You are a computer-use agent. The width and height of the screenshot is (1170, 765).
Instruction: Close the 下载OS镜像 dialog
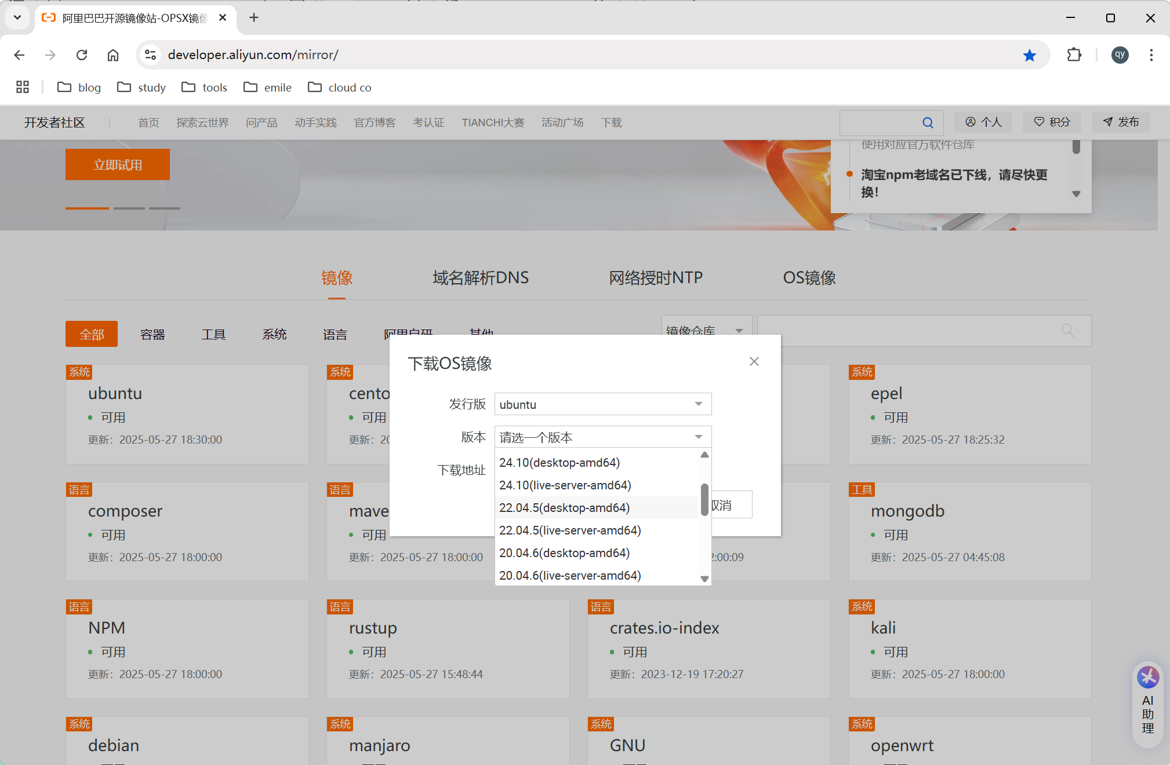[754, 361]
